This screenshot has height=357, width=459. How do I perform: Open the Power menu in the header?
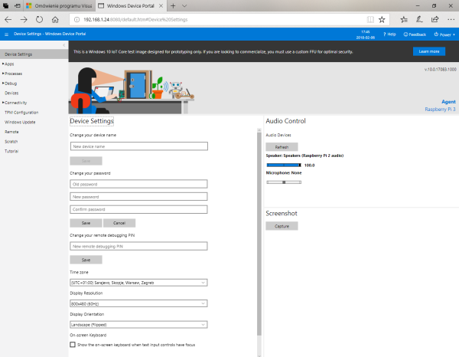click(x=443, y=34)
